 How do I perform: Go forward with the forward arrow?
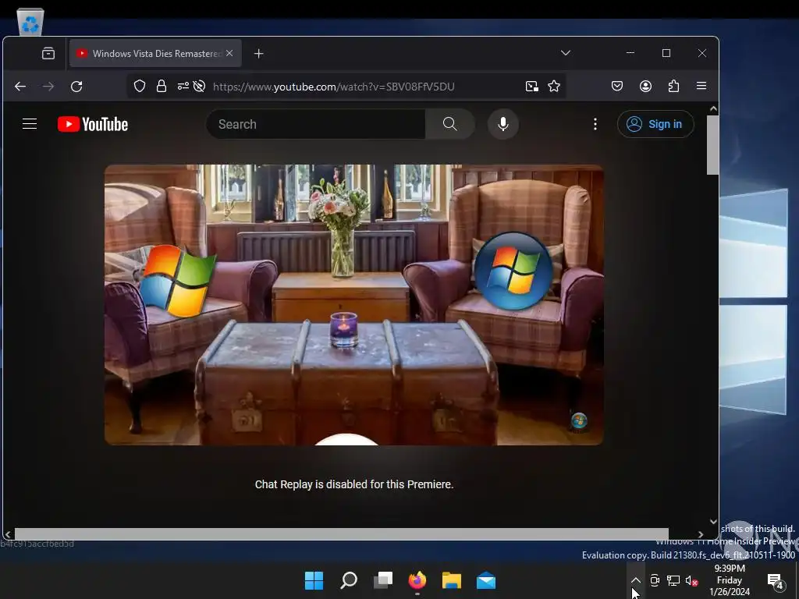click(48, 87)
